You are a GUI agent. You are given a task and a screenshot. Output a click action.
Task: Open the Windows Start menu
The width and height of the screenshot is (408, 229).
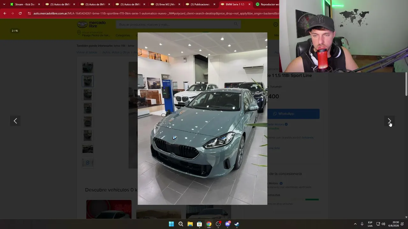[x=171, y=224]
